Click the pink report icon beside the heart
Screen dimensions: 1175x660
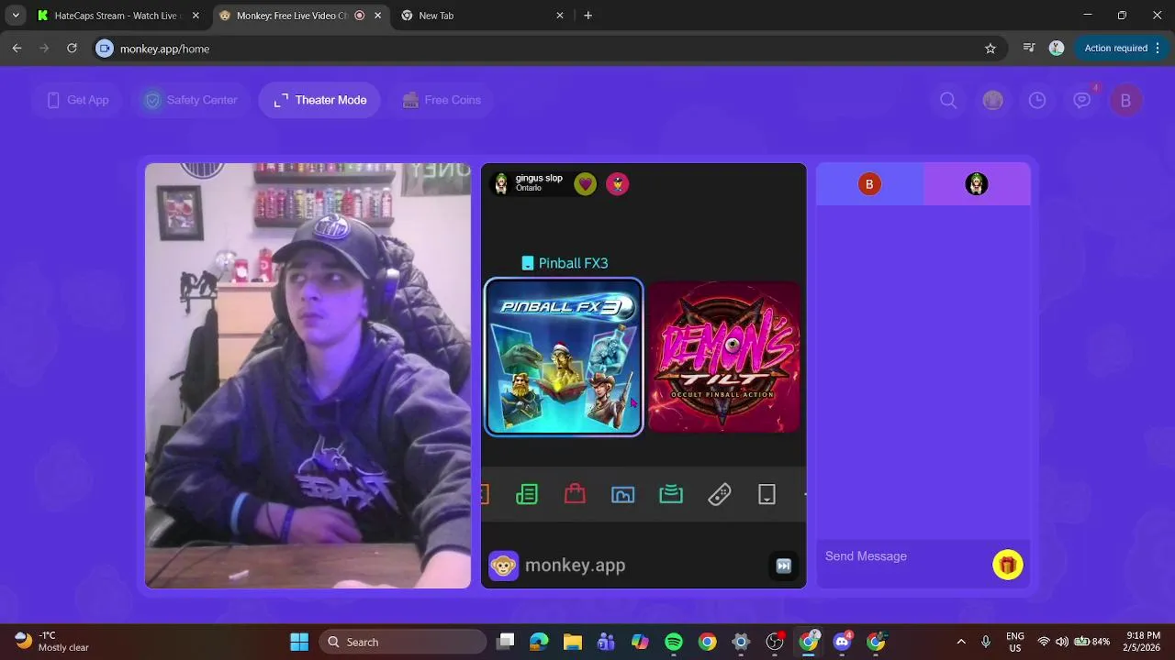618,184
